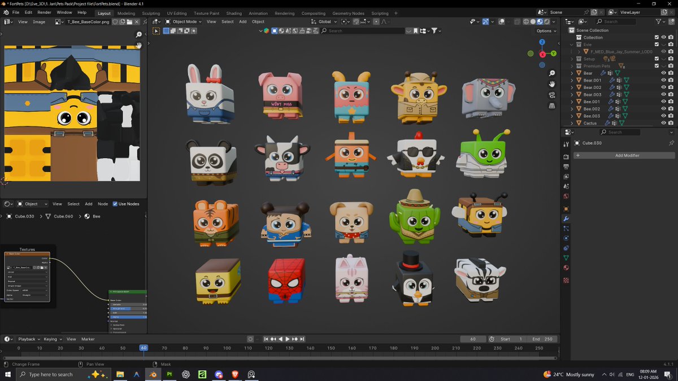Open the viewport Options dropdown
Image resolution: width=678 pixels, height=381 pixels.
pyautogui.click(x=546, y=30)
